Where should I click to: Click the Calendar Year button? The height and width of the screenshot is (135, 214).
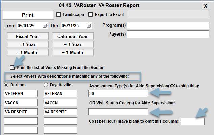pyautogui.click(x=73, y=36)
